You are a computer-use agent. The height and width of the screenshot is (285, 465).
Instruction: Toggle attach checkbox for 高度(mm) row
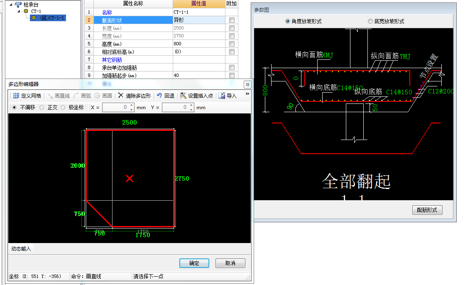pos(232,44)
